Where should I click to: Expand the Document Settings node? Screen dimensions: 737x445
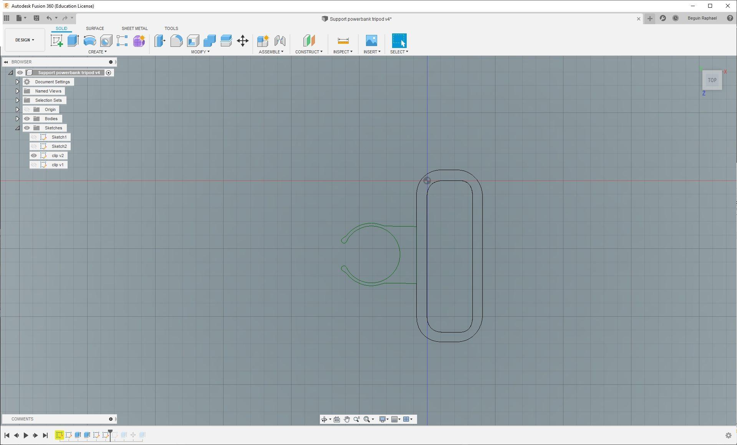click(17, 82)
